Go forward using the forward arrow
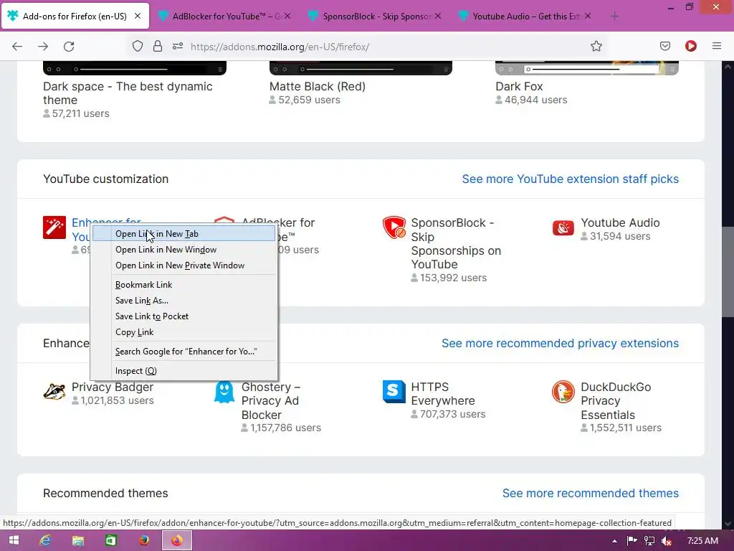Image resolution: width=734 pixels, height=551 pixels. [x=43, y=46]
